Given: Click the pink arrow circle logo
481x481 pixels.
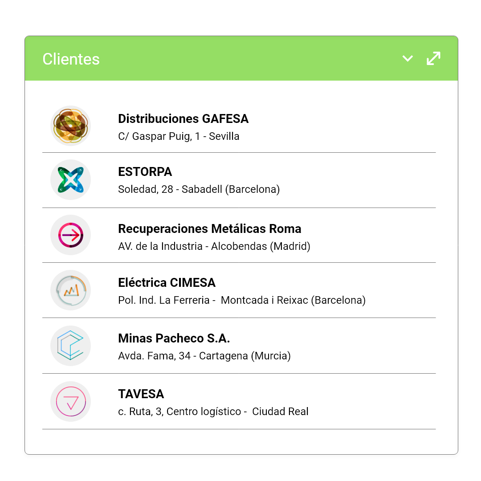Looking at the screenshot, I should (70, 235).
